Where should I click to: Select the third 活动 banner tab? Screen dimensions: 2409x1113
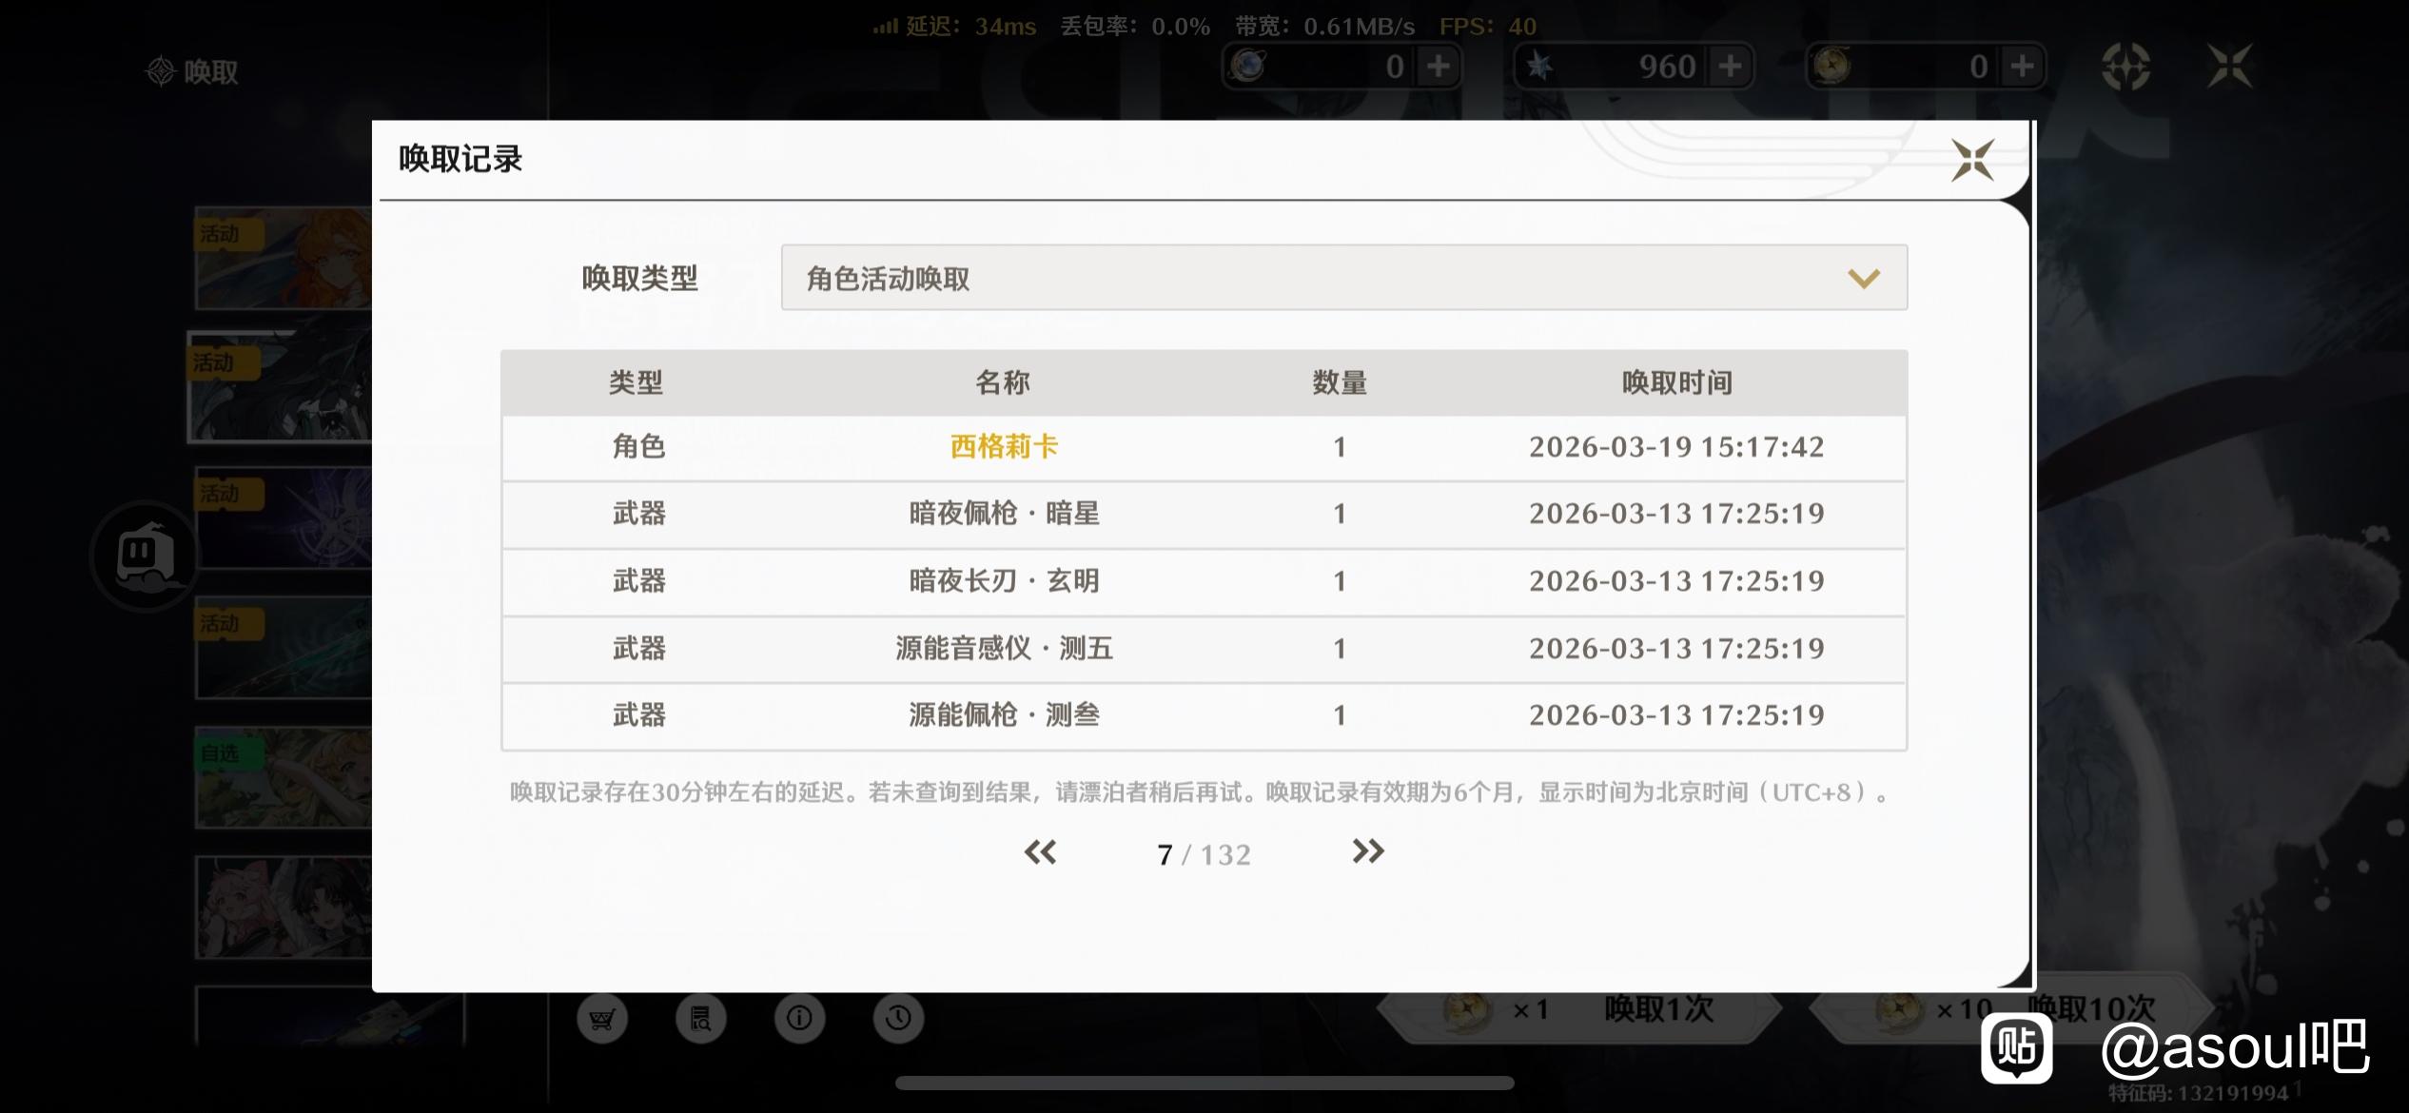pos(283,518)
